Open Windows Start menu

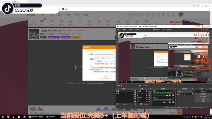(3, 117)
